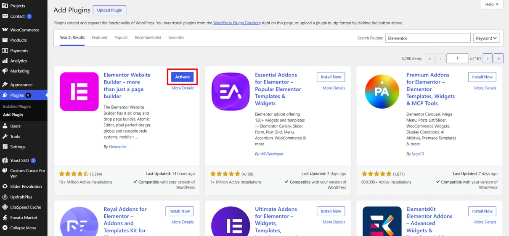Viewport: 509px width, 236px height.
Task: Click the Payments dollar icon
Action: 5,50
